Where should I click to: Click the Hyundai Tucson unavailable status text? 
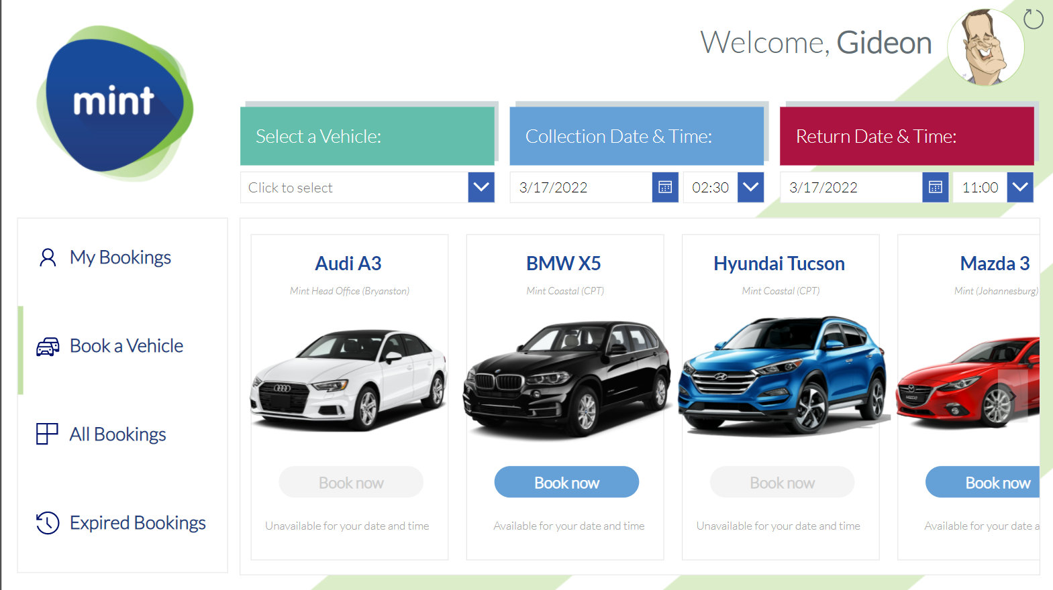(779, 526)
